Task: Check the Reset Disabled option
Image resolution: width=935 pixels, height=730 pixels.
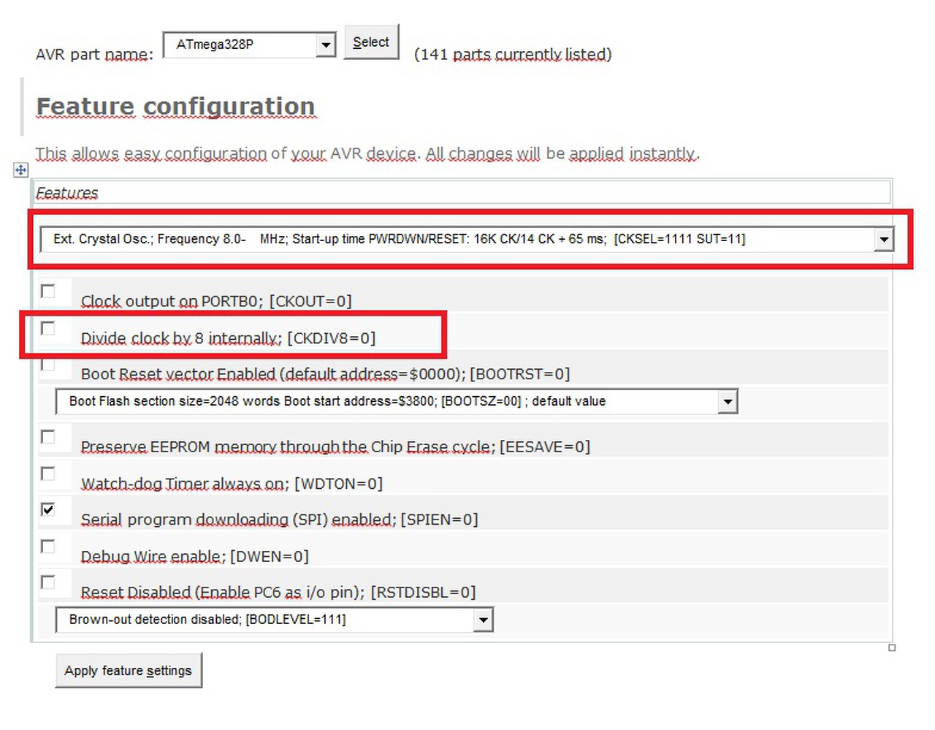Action: [48, 582]
